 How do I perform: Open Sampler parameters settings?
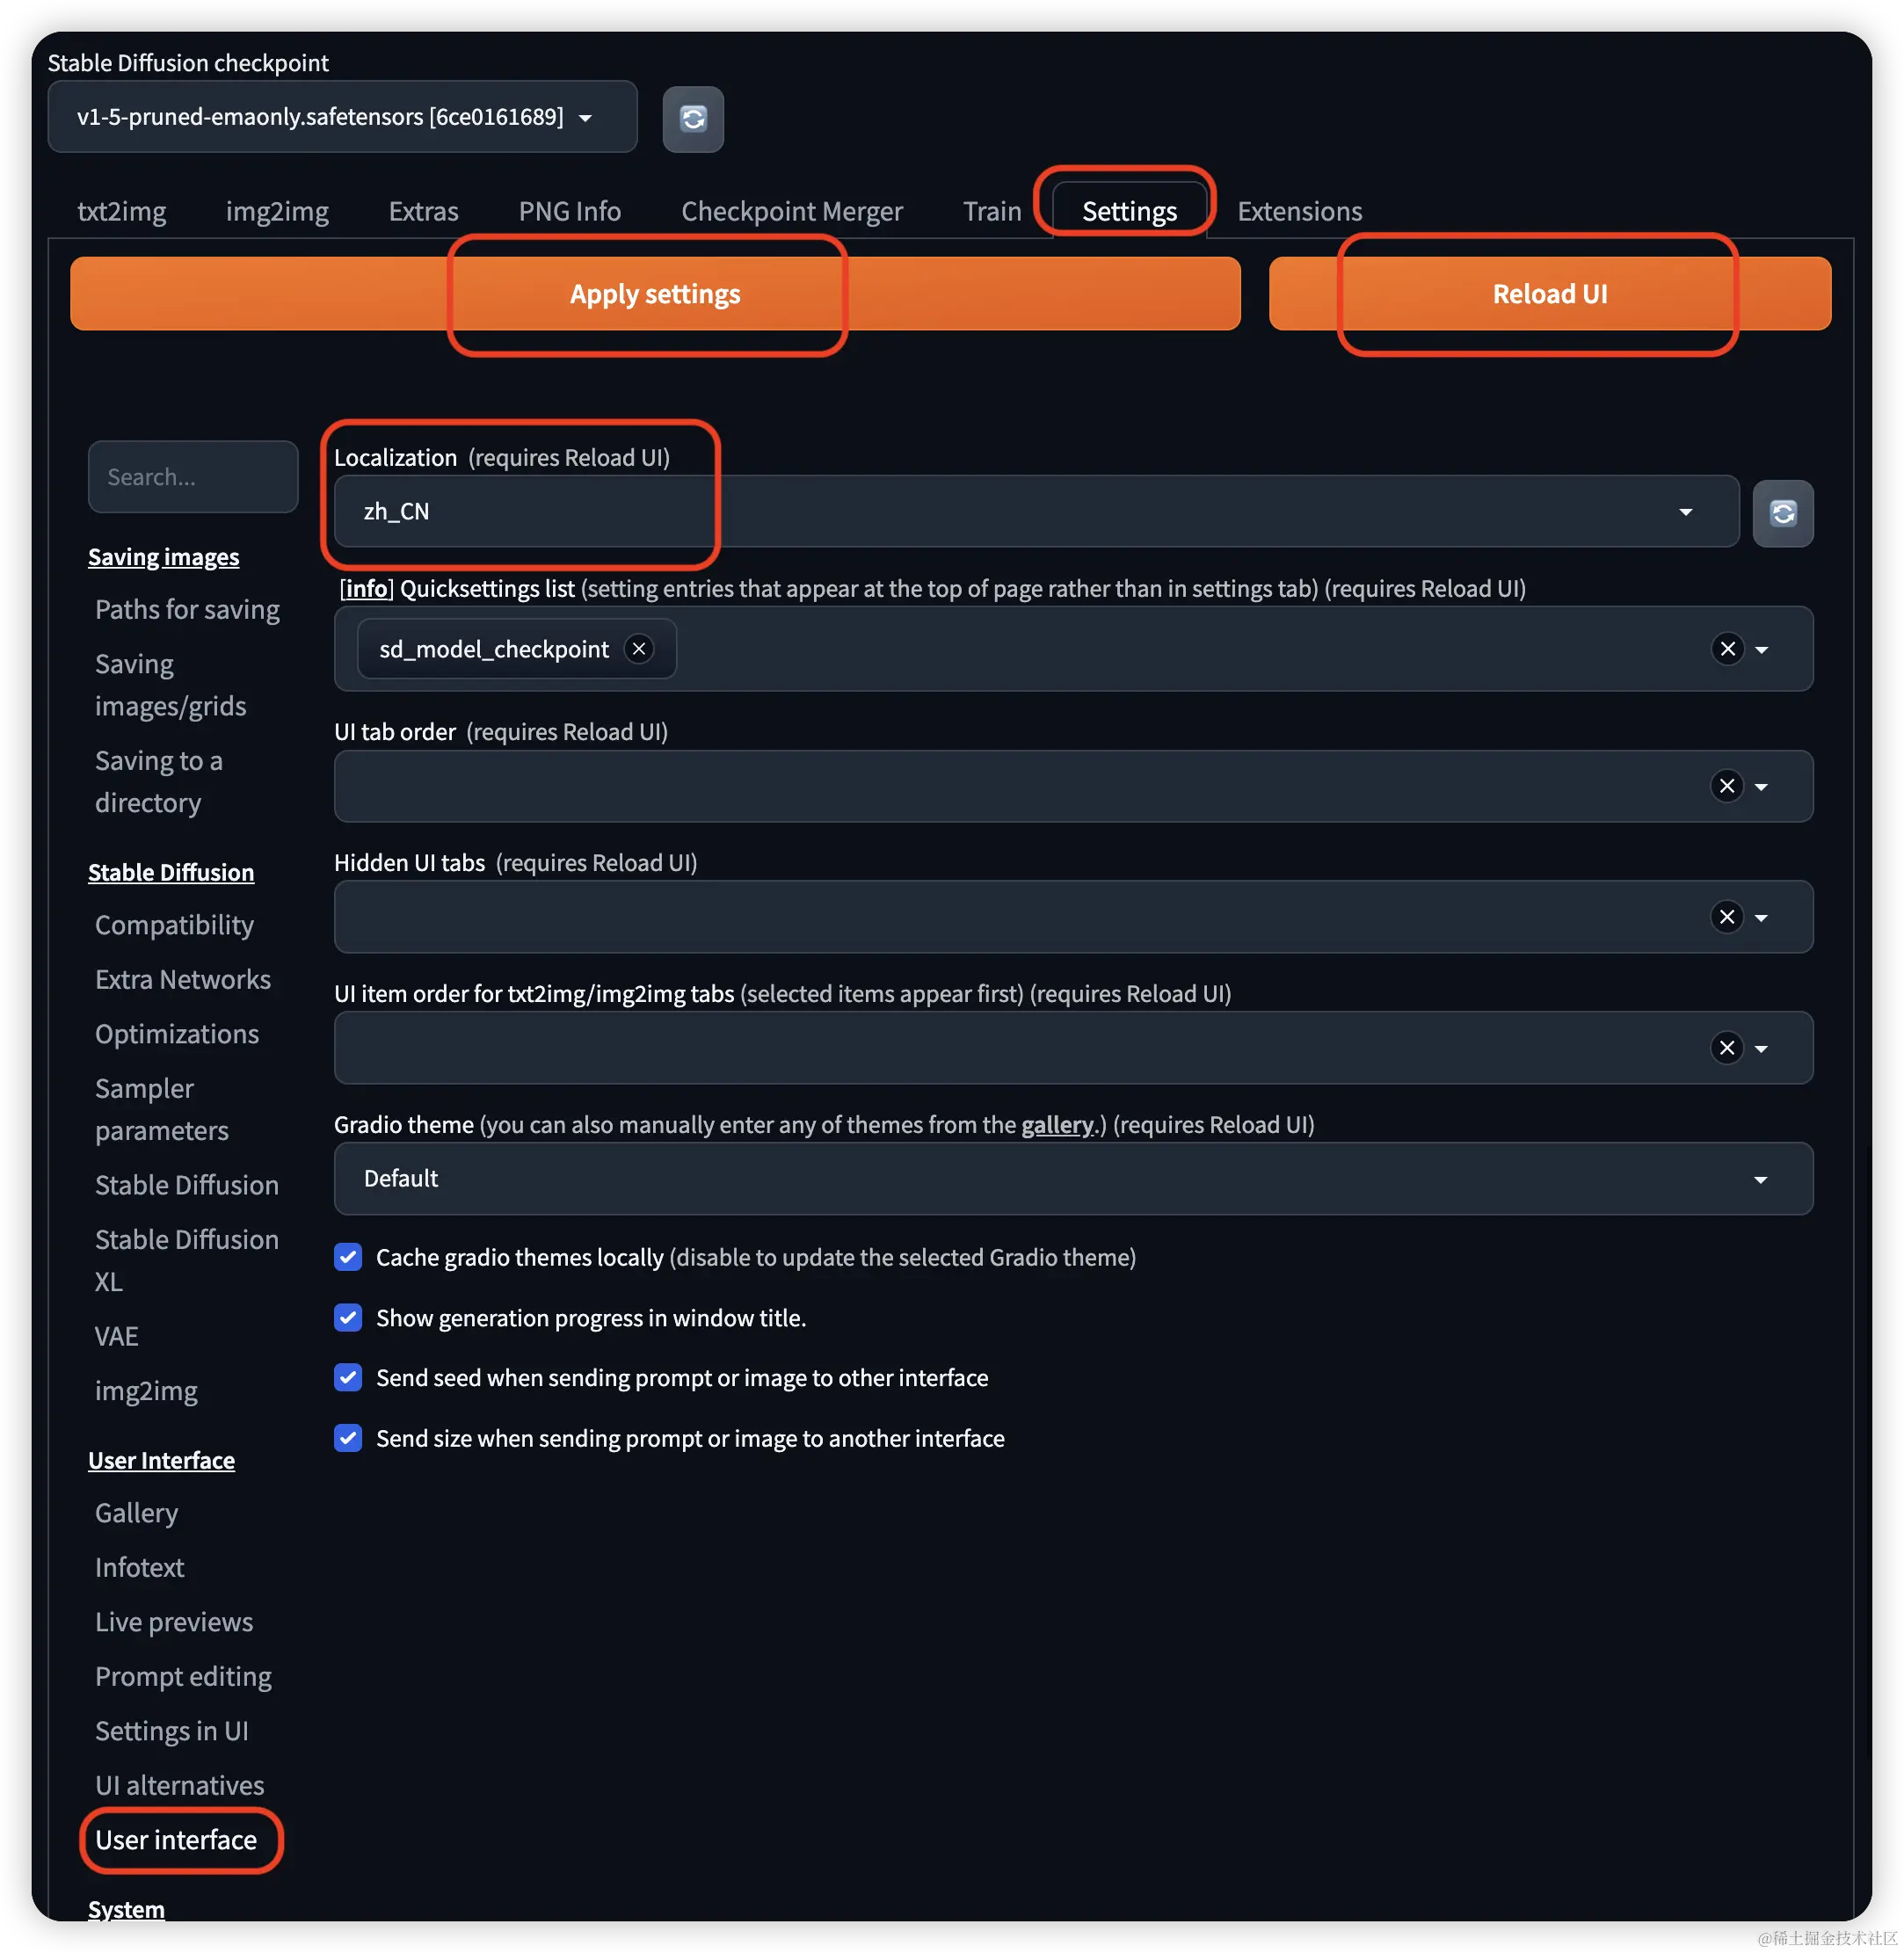point(162,1110)
